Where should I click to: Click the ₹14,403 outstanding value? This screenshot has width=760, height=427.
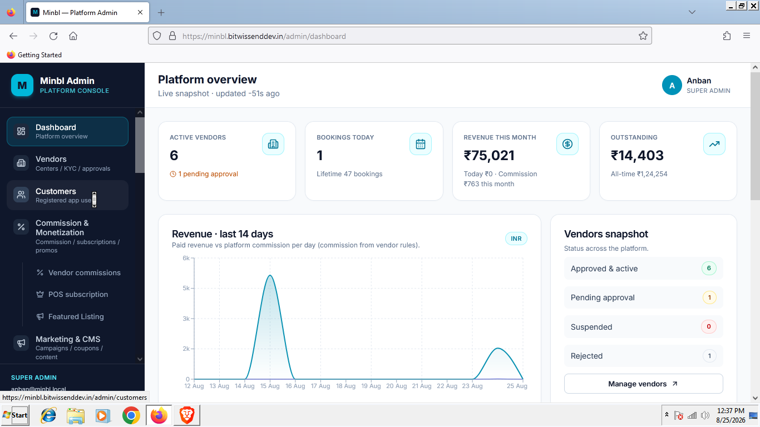tap(637, 156)
